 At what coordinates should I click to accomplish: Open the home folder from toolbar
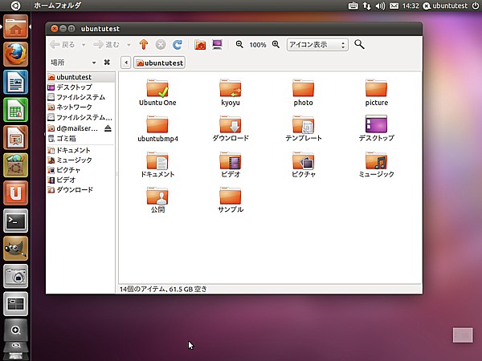[x=200, y=44]
